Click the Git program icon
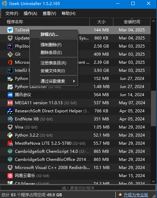The image size is (157, 198). point(10,54)
